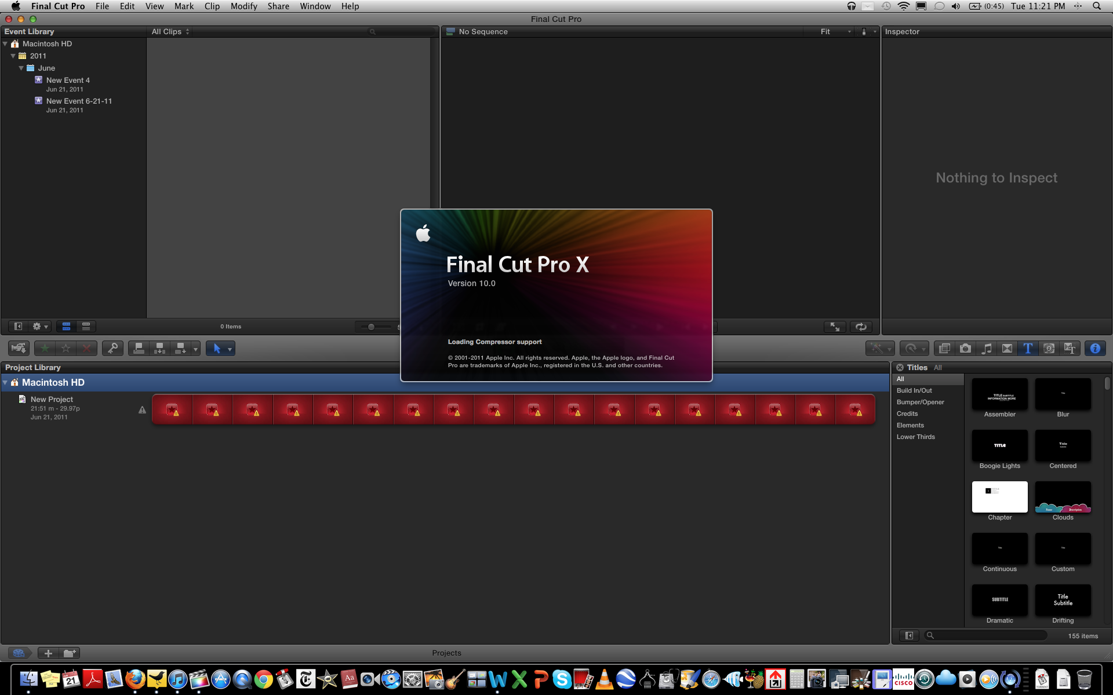Open the Effects browser

(x=944, y=348)
